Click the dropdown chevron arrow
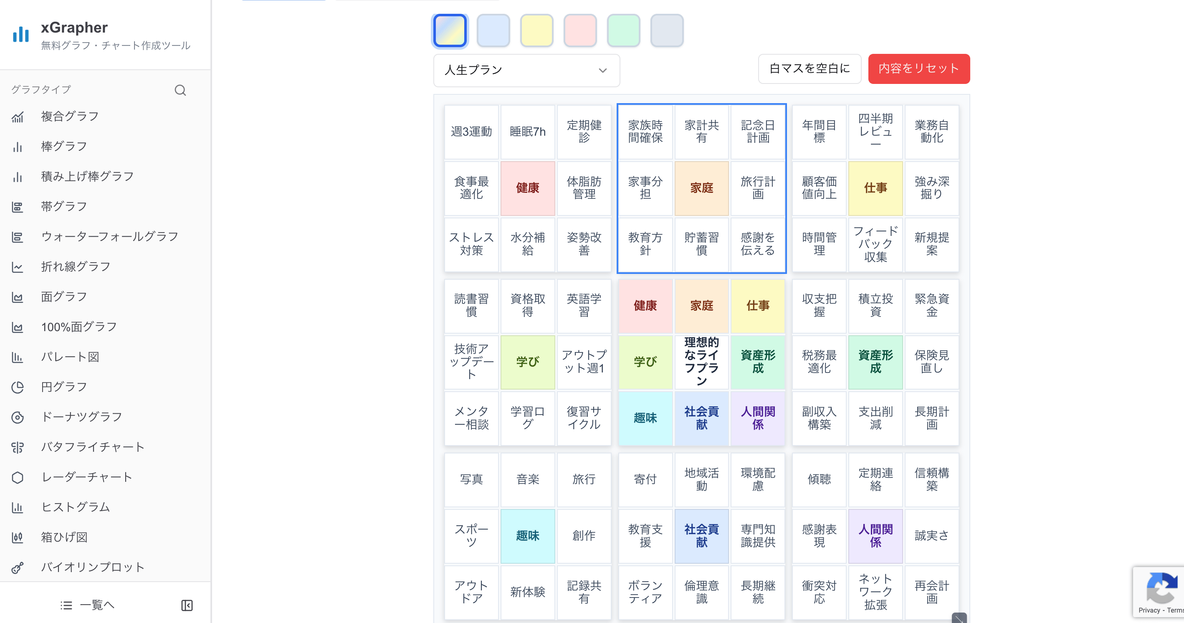This screenshot has width=1184, height=623. coord(602,70)
